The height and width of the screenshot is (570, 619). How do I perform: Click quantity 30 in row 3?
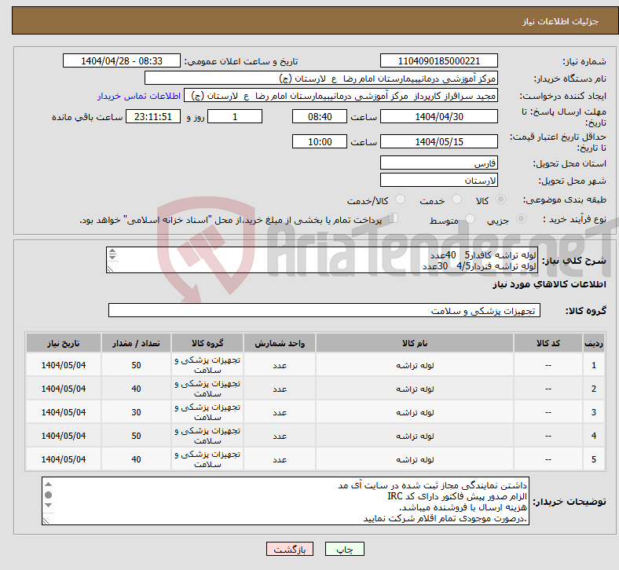click(x=136, y=413)
